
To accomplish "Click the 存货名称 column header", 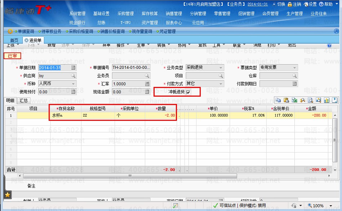I will point(66,109).
